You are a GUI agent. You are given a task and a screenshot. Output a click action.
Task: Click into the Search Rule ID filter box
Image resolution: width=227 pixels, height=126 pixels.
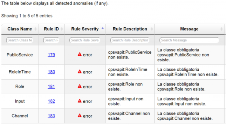(x=51, y=40)
